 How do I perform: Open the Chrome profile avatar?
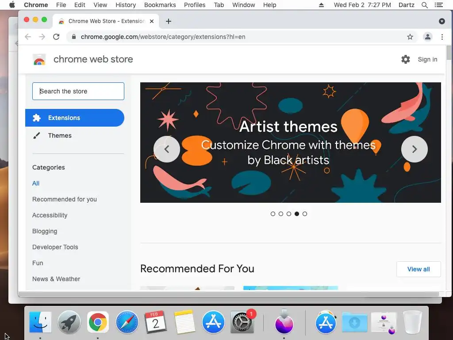click(x=428, y=37)
